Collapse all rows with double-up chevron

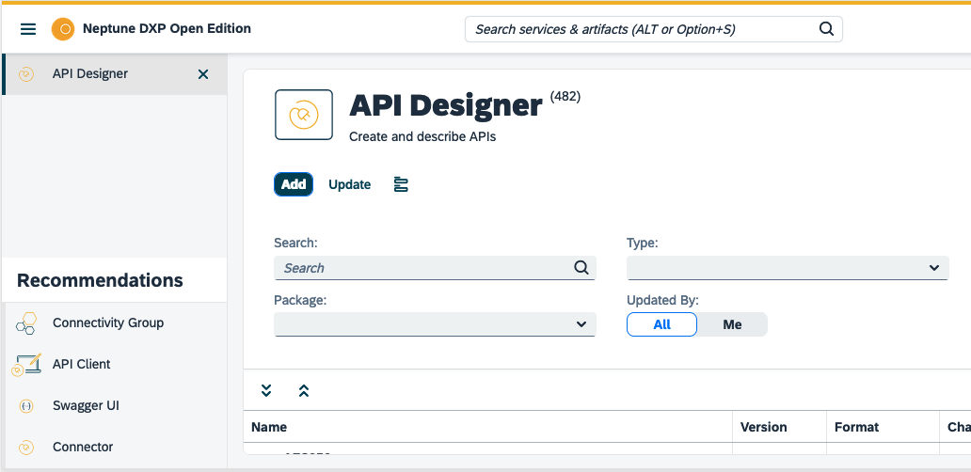tap(303, 390)
